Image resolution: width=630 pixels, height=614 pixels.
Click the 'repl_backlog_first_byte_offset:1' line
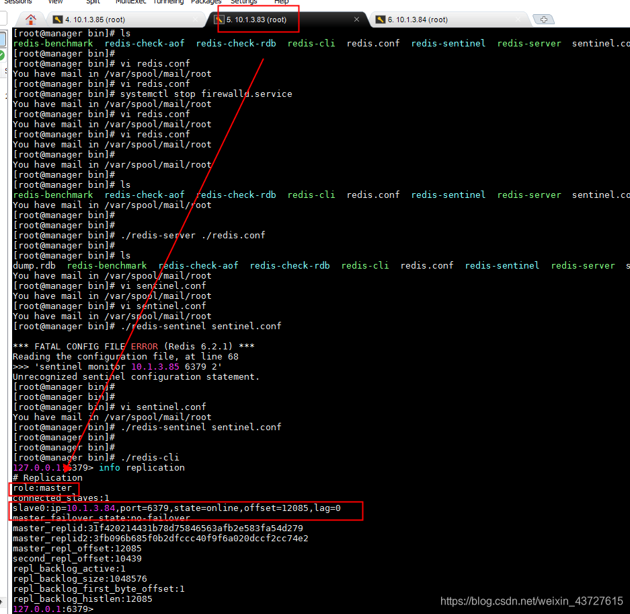(x=98, y=588)
